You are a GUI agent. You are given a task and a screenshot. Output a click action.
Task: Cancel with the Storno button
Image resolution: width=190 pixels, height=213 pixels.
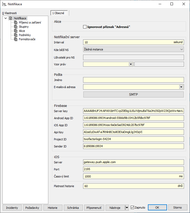click(x=178, y=208)
